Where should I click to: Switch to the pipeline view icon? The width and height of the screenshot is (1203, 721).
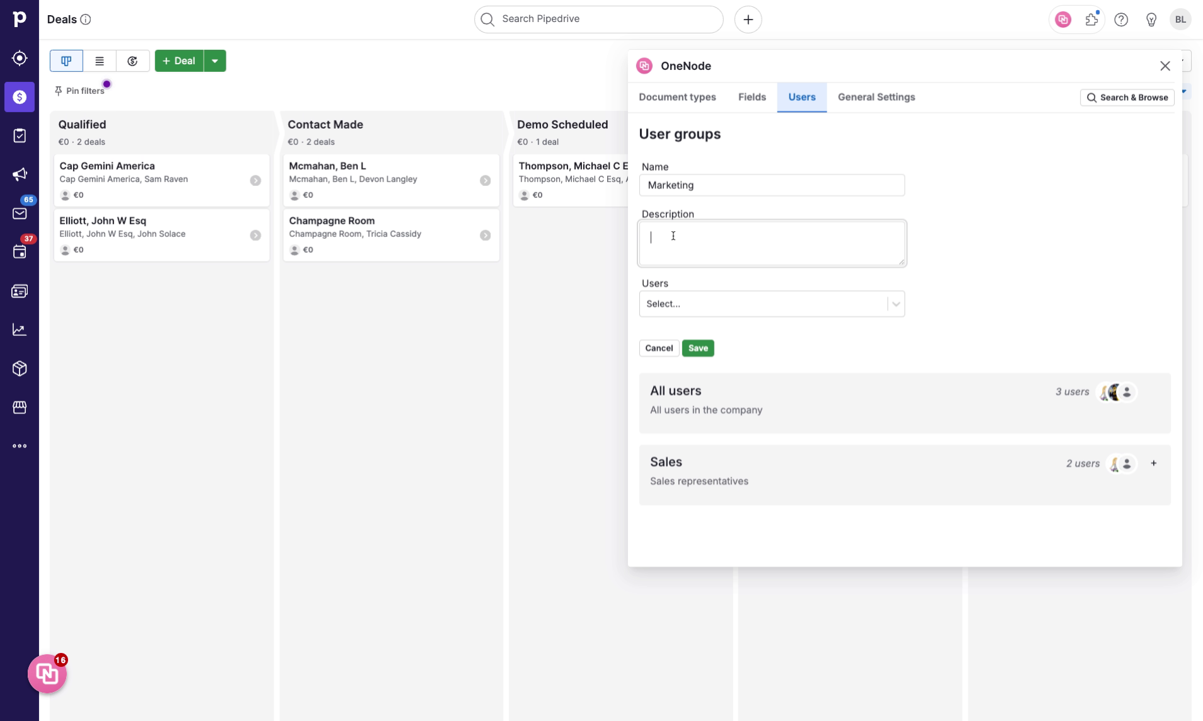tap(66, 61)
